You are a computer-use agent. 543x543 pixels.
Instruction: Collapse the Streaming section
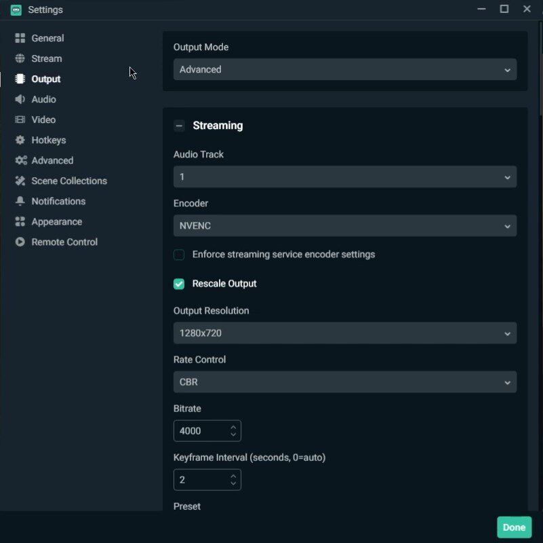point(179,126)
